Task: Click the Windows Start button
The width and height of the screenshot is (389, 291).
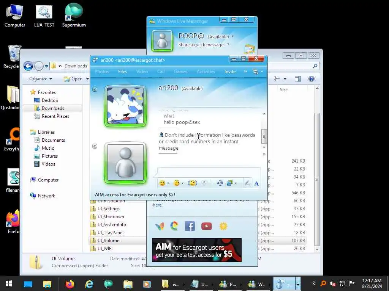Action: pyautogui.click(x=9, y=284)
